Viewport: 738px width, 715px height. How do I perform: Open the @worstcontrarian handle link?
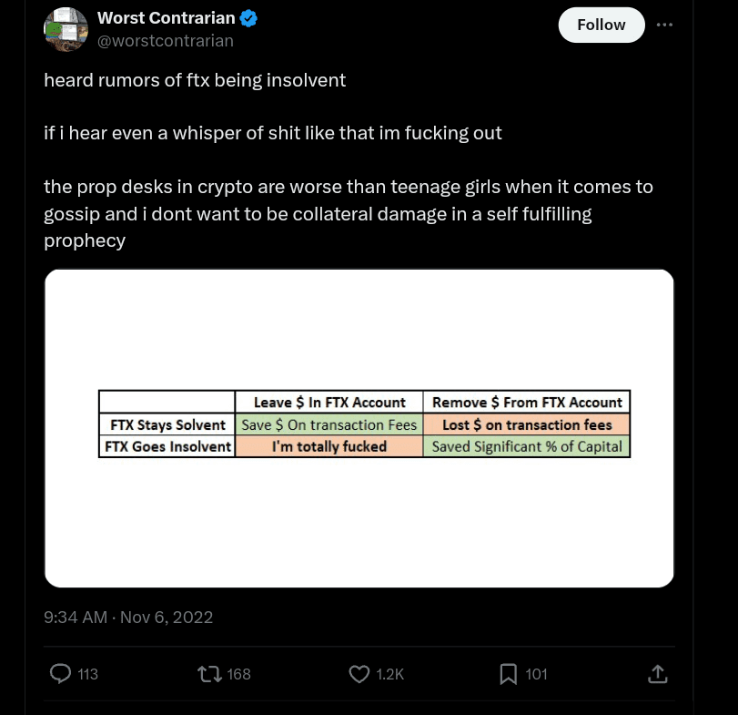pos(165,41)
